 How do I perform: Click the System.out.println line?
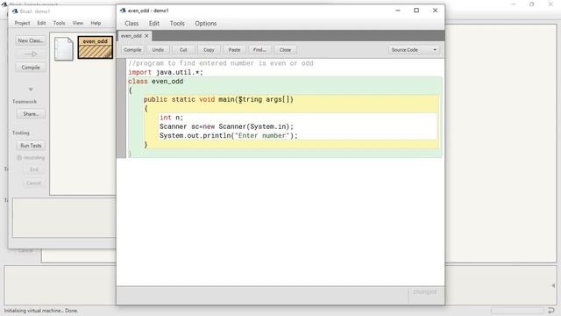[229, 136]
